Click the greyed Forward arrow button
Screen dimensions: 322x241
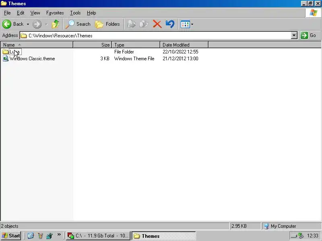[37, 24]
